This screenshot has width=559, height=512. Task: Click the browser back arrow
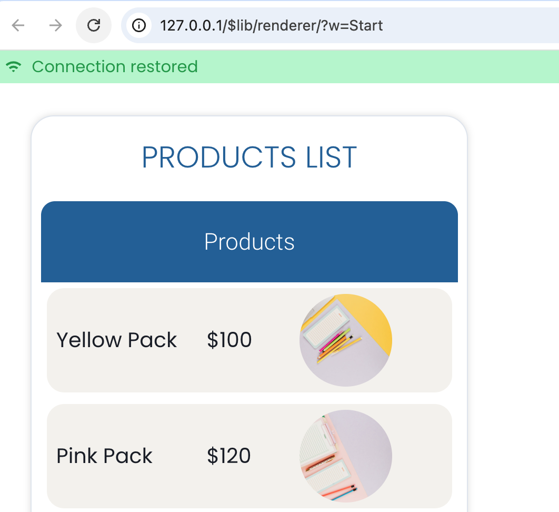click(x=18, y=25)
